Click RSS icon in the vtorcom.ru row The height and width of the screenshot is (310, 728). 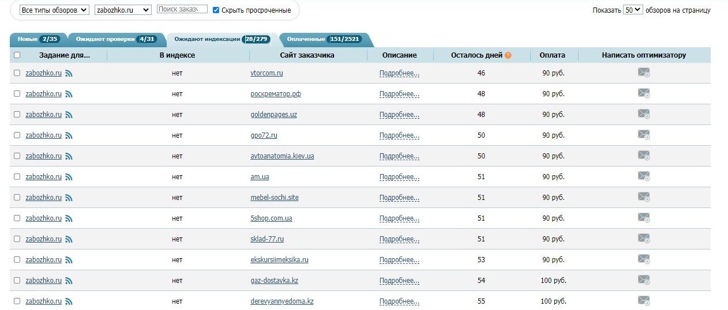click(69, 73)
